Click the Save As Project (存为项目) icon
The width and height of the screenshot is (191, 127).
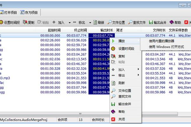(x=22, y=12)
